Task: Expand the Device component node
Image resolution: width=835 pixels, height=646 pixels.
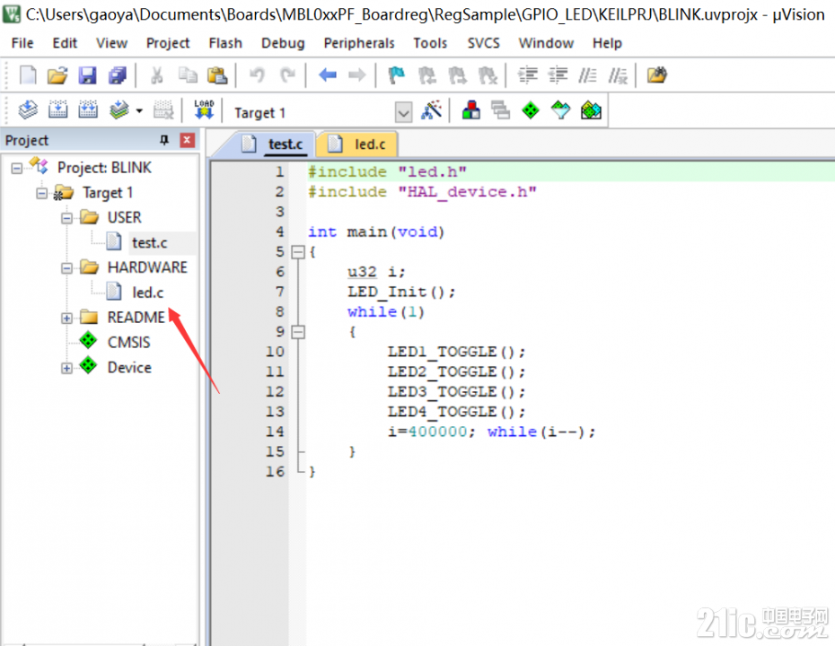Action: pyautogui.click(x=66, y=368)
